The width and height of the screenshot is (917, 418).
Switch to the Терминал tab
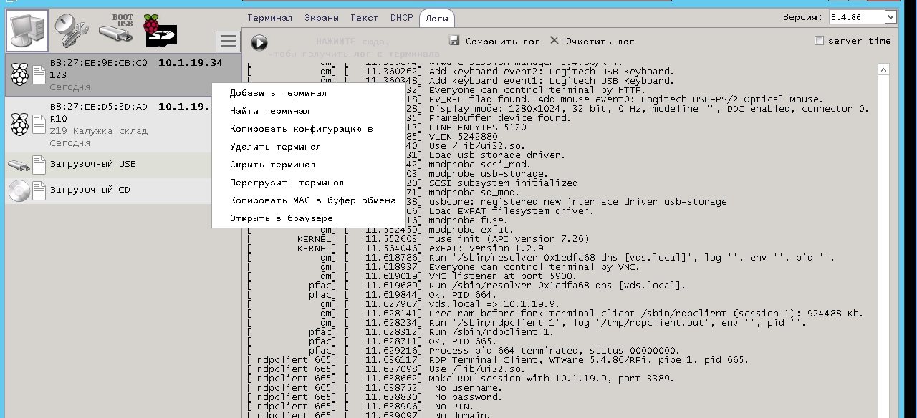coord(269,18)
